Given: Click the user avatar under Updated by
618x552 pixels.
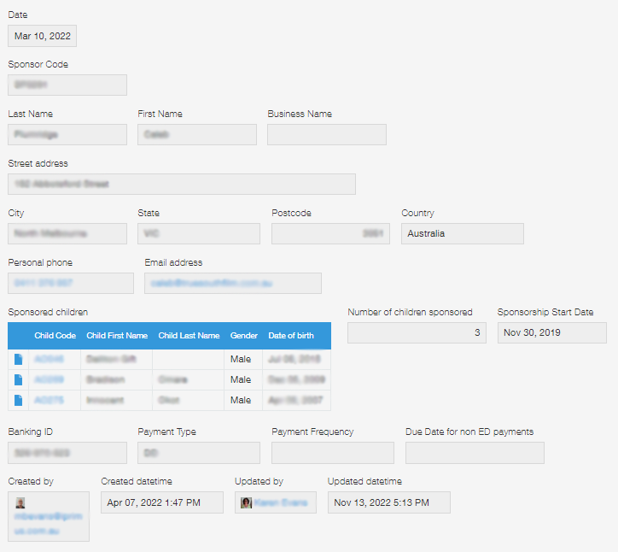Looking at the screenshot, I should [247, 502].
